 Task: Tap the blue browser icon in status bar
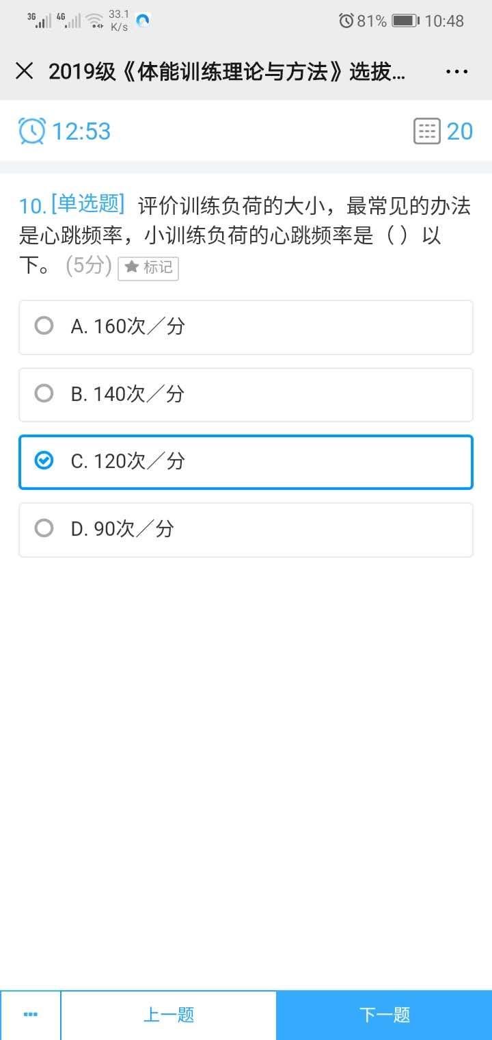[143, 21]
